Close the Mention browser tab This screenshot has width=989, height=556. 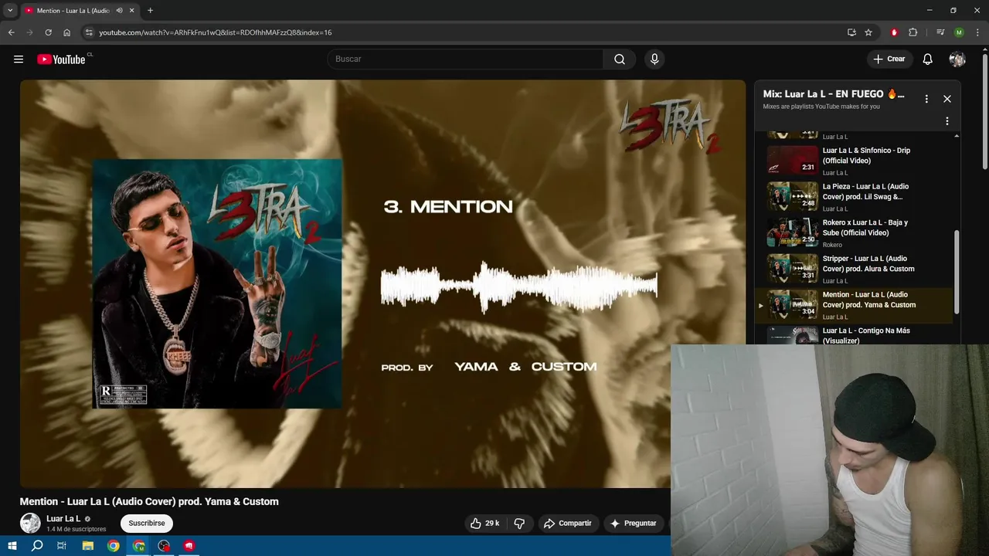tap(132, 11)
